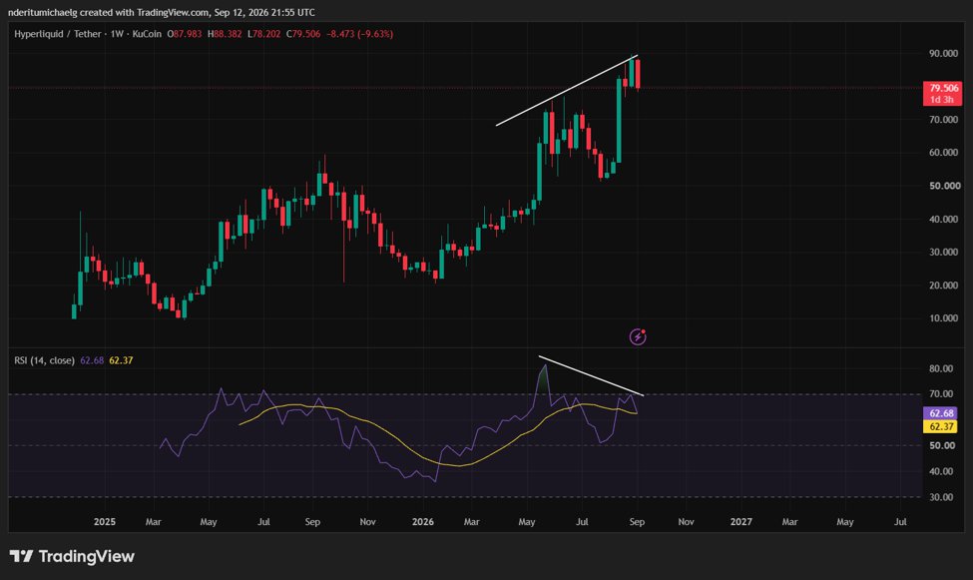Click the latest red weekly candle
The height and width of the screenshot is (580, 973).
click(x=638, y=73)
